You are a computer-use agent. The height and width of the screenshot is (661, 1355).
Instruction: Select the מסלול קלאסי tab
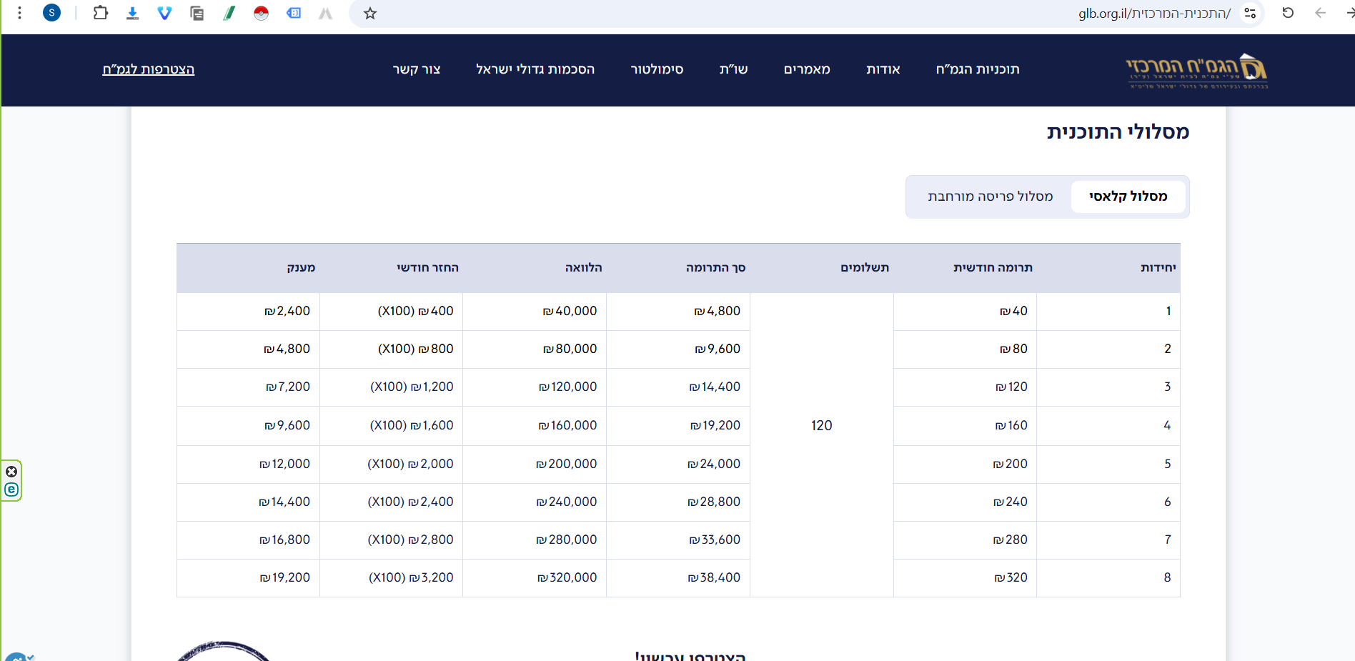[1128, 197]
